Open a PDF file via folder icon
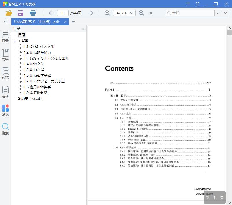The image size is (232, 205). 9,13
